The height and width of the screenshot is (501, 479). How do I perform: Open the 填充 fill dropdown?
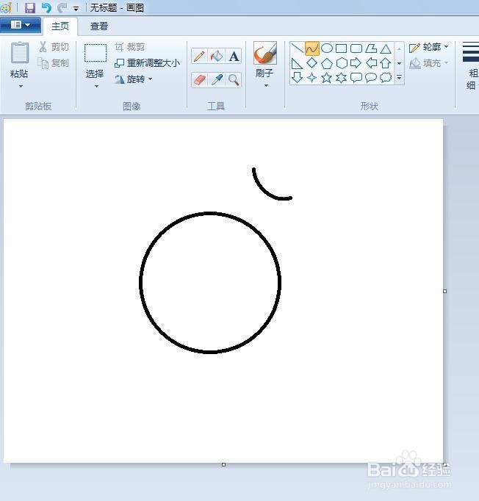tap(428, 63)
